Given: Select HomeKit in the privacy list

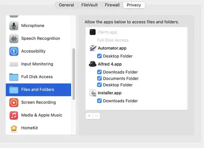Looking at the screenshot, I should (39, 128).
